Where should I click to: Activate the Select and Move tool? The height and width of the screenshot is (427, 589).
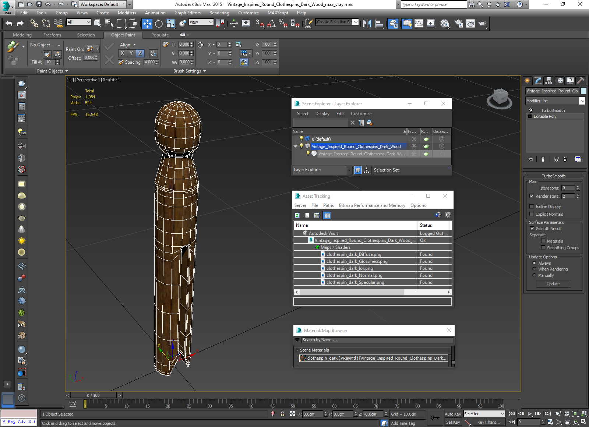147,24
